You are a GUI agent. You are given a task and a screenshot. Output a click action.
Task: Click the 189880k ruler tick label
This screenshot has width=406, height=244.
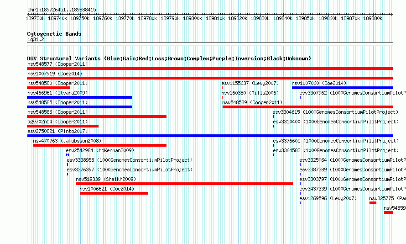373,18
